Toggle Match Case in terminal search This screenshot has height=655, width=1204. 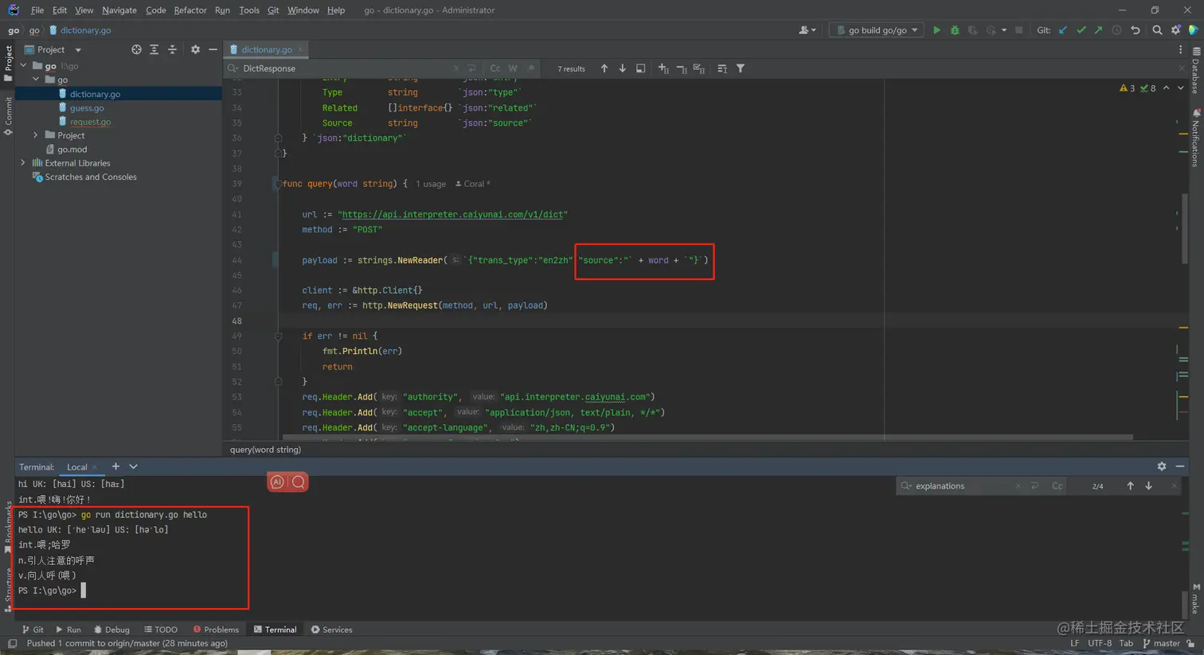tap(1057, 485)
